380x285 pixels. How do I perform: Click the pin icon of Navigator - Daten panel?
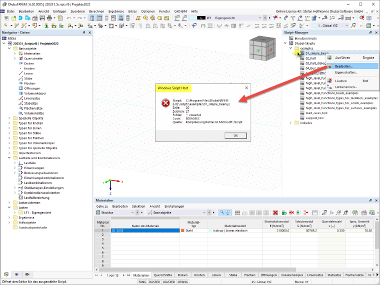point(84,32)
